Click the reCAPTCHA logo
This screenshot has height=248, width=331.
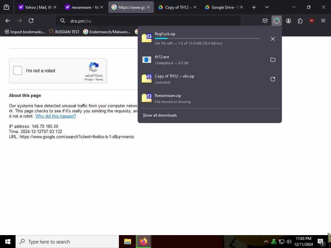tap(94, 67)
